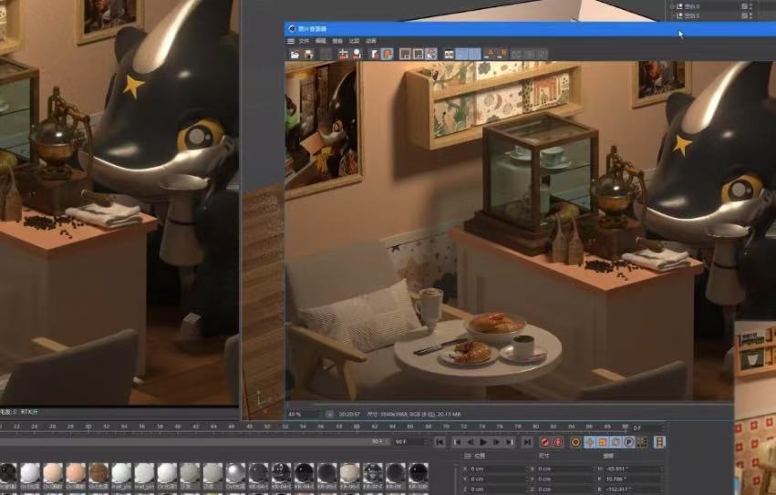Jump to next keyframe
776x495 pixels.
[x=510, y=442]
